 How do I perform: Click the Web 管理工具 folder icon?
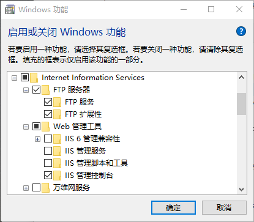coord(46,127)
